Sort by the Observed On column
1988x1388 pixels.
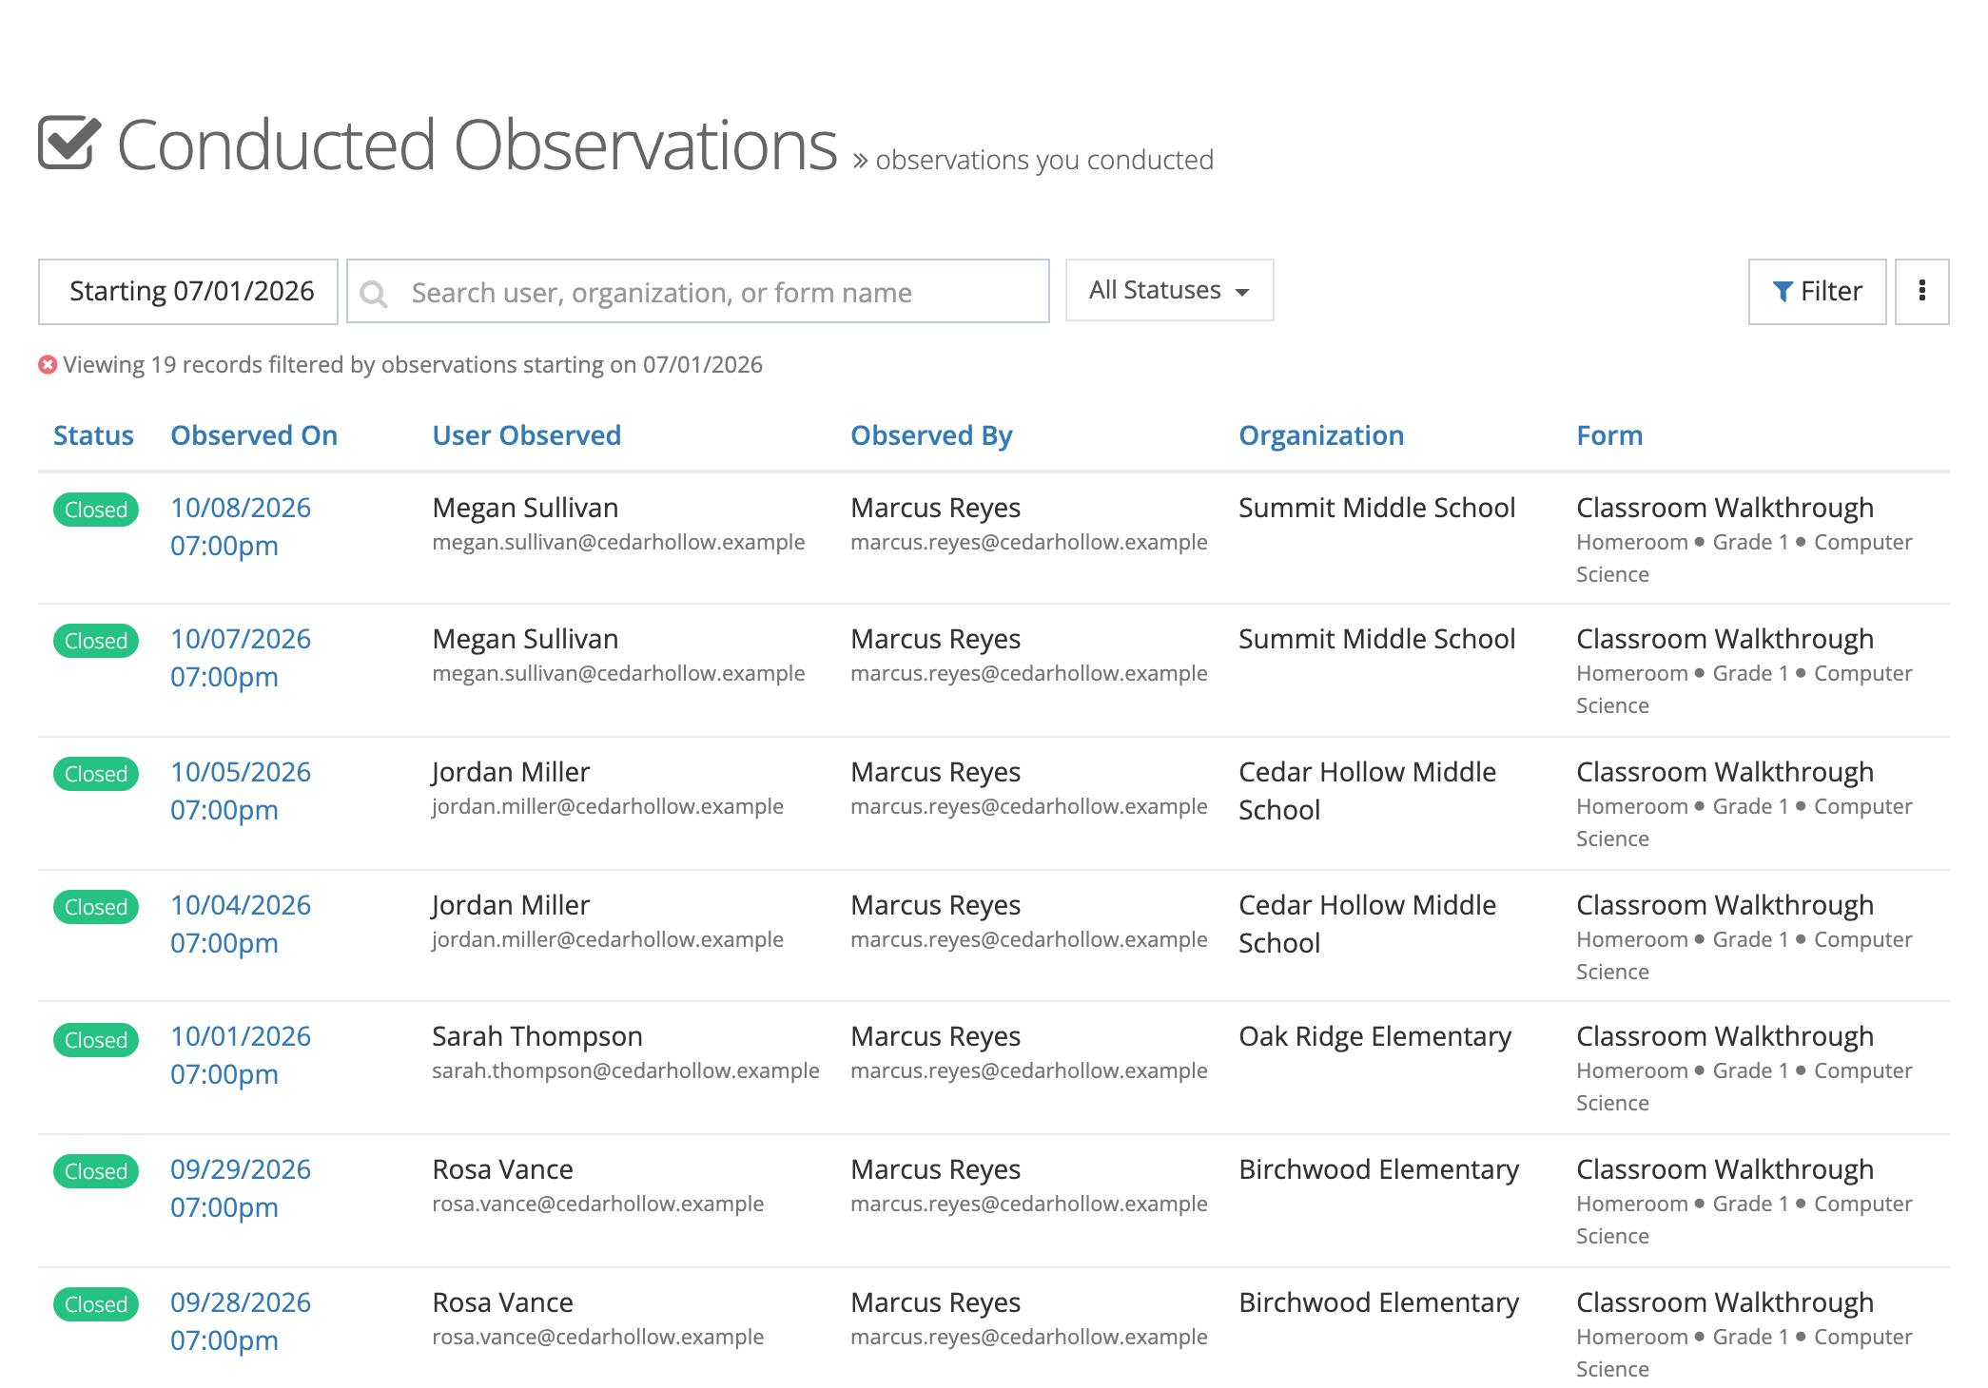[x=254, y=435]
